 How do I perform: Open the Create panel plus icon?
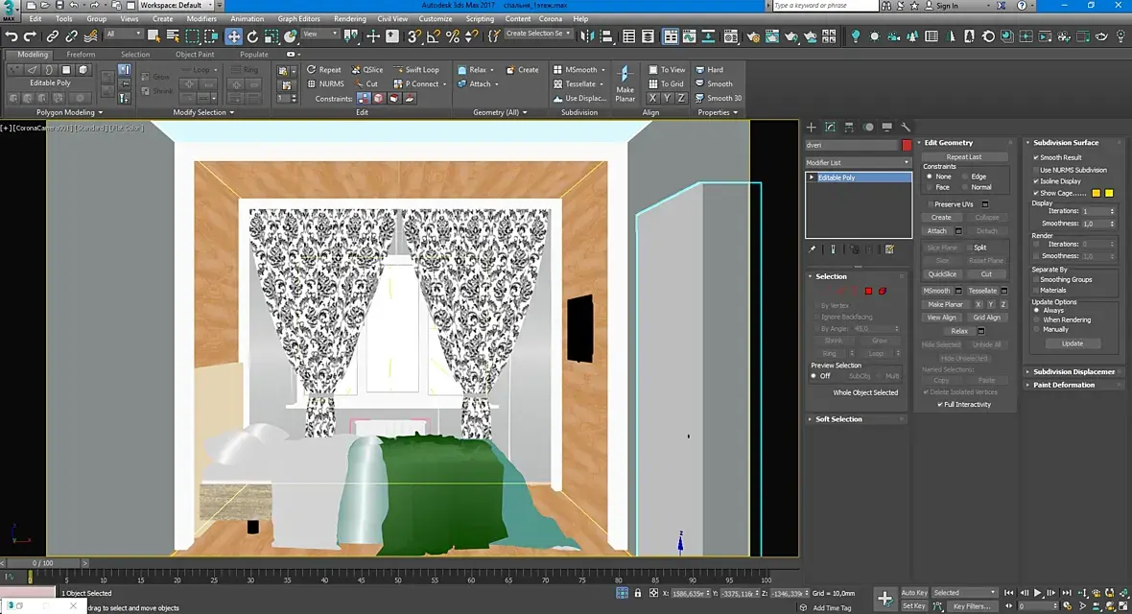coord(812,127)
